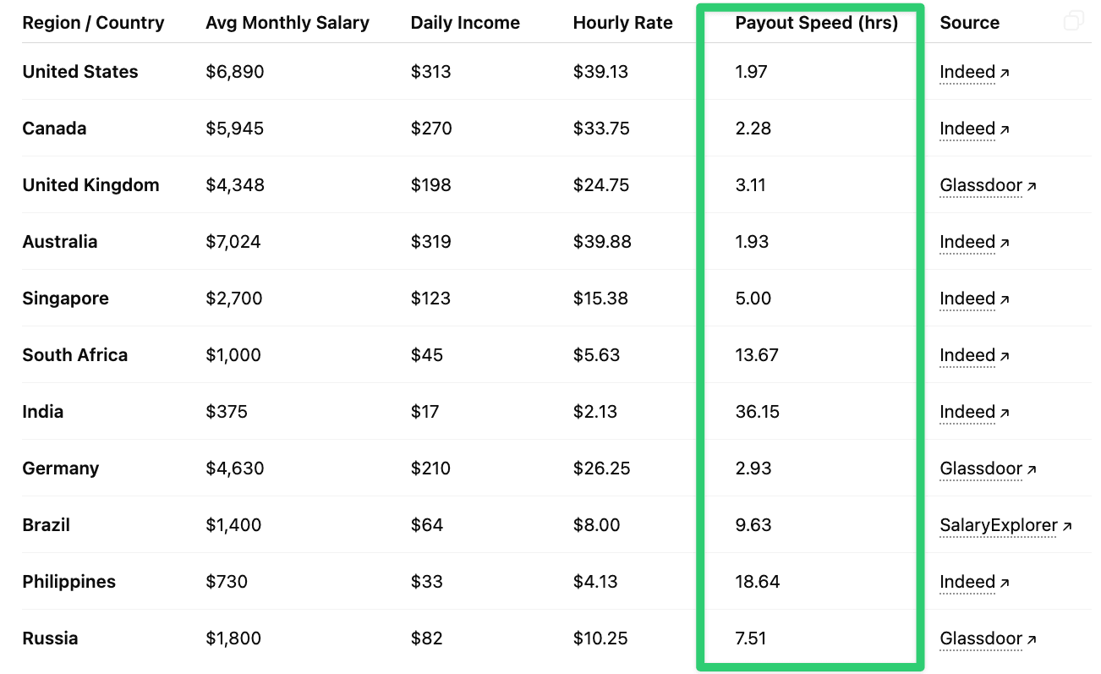Open the Indeed link for Singapore

[x=967, y=299]
